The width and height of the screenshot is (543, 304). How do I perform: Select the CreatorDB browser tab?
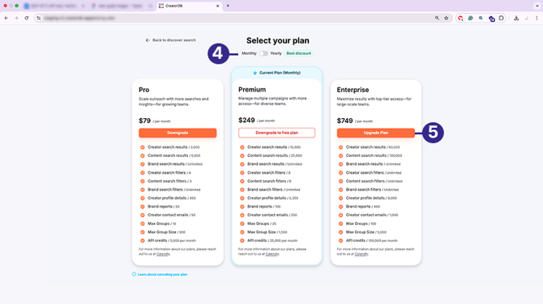(x=189, y=6)
